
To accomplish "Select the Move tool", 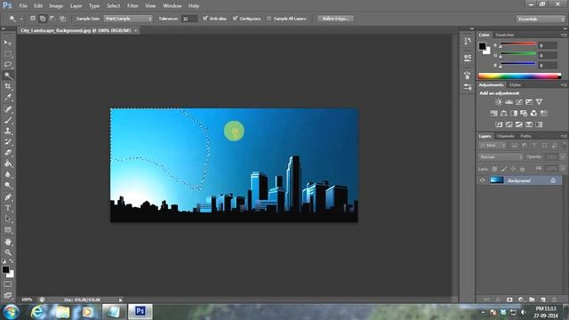I will coord(8,43).
